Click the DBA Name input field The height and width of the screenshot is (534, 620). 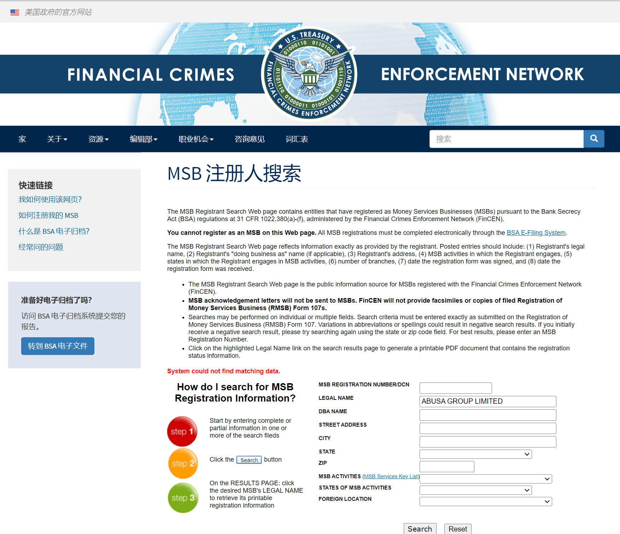pyautogui.click(x=488, y=415)
